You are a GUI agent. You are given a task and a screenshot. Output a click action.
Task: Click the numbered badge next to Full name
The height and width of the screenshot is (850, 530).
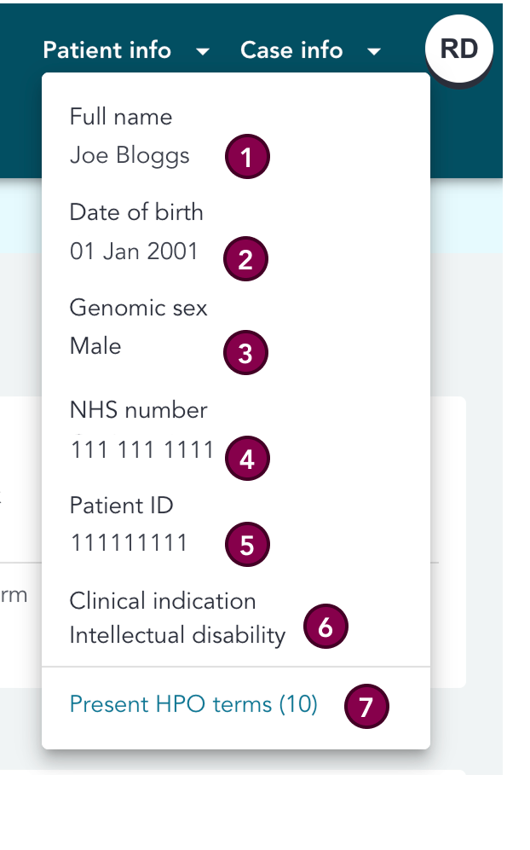coord(247,156)
